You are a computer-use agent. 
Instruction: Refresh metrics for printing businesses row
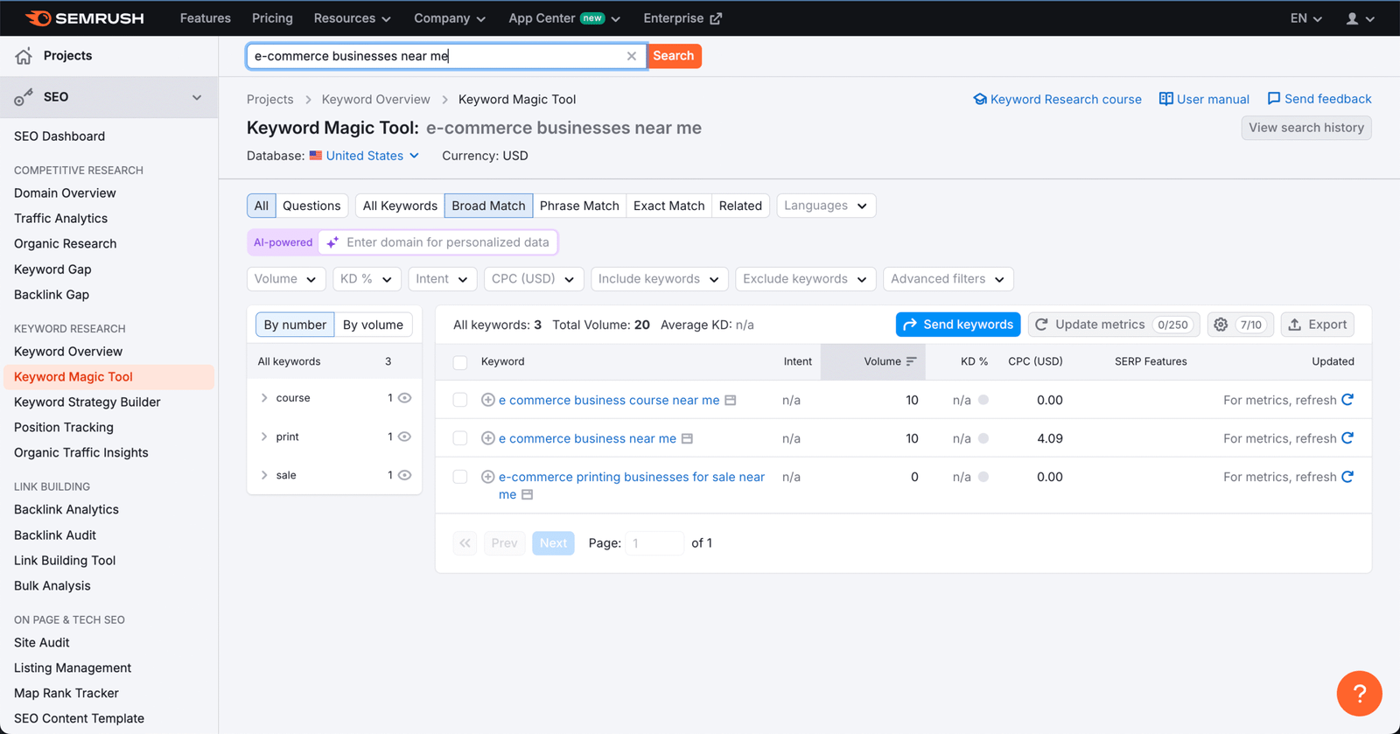(x=1347, y=477)
